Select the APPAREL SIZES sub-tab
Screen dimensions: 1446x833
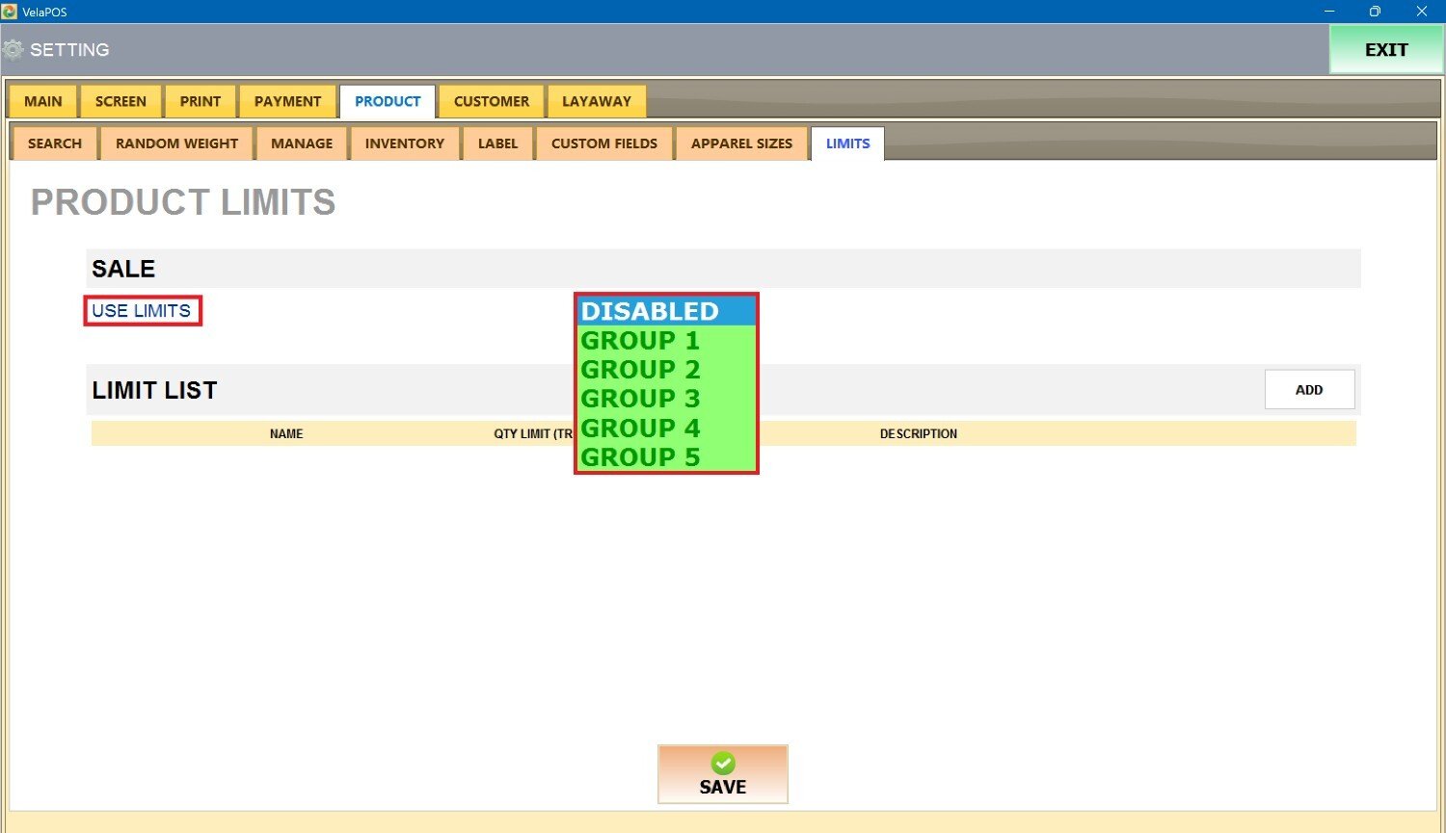741,143
